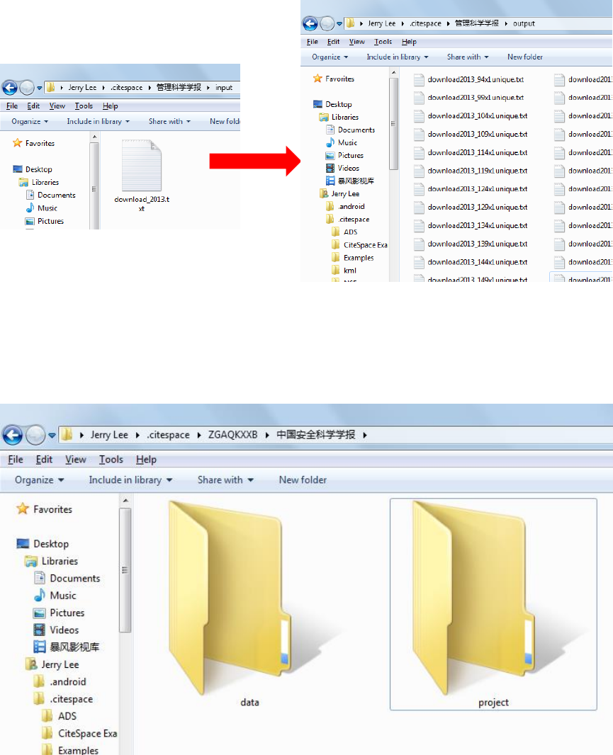Viewport: 613px width, 755px height.
Task: Open Help menu in the output window
Action: [409, 42]
